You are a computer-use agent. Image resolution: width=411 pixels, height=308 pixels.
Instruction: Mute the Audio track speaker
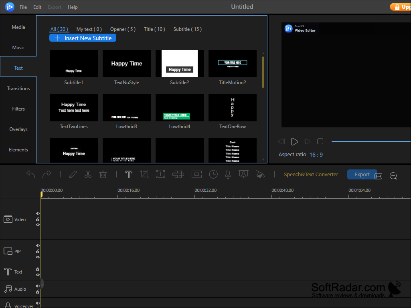click(x=38, y=286)
